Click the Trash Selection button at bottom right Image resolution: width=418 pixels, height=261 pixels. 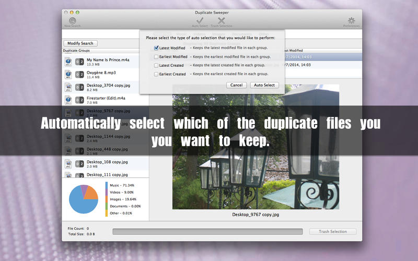332,231
